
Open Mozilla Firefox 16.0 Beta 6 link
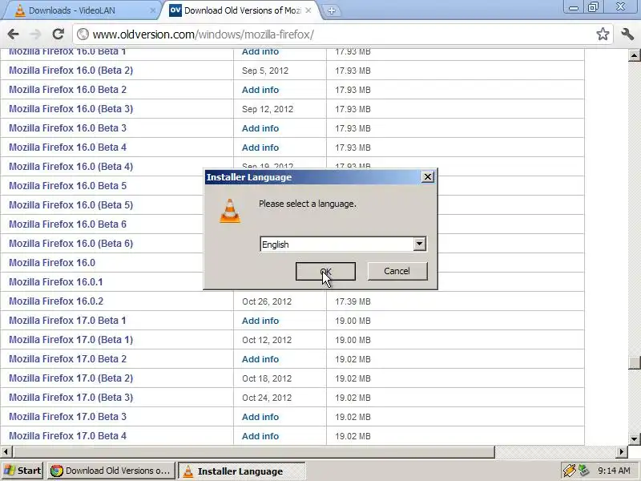tap(67, 224)
